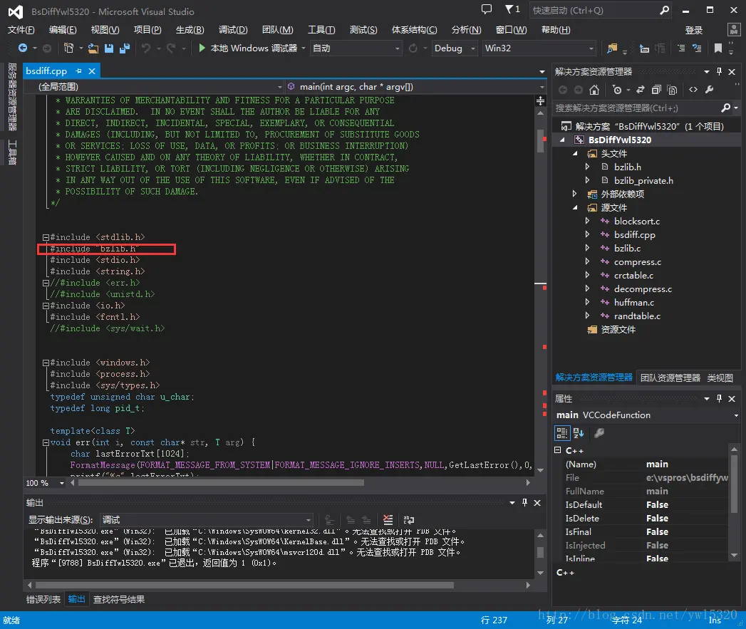Click the Save All toolbar icon
The width and height of the screenshot is (746, 629).
[125, 48]
